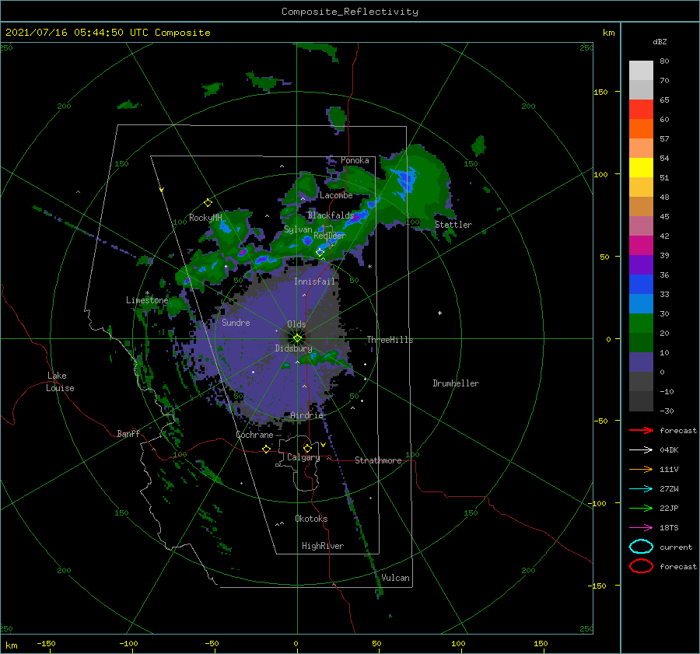Select the RedDeer label on map
The height and width of the screenshot is (654, 700).
coord(330,236)
